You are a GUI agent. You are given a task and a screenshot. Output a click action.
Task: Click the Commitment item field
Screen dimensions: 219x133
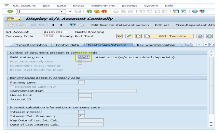pos(108,91)
